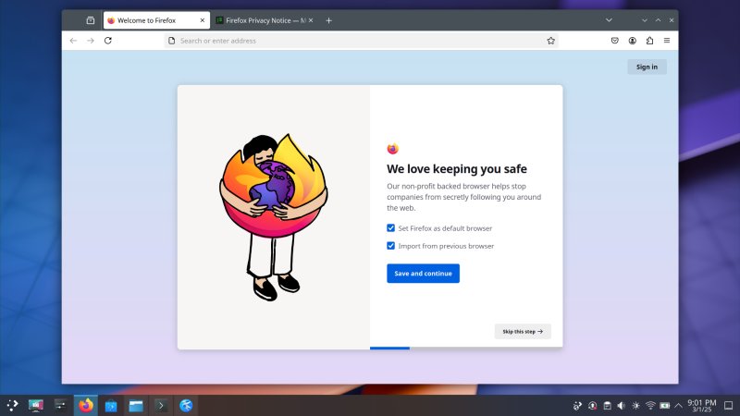Expand the list all tabs dropdown arrow
This screenshot has width=740, height=416.
tap(609, 20)
